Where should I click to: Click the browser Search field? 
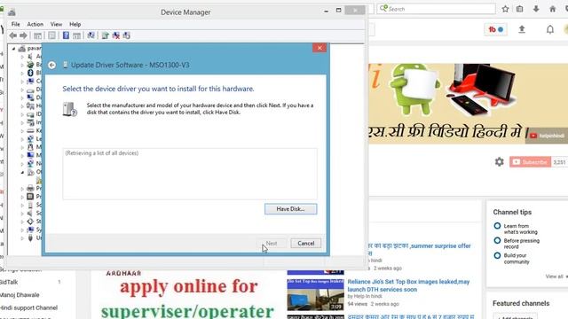point(436,9)
